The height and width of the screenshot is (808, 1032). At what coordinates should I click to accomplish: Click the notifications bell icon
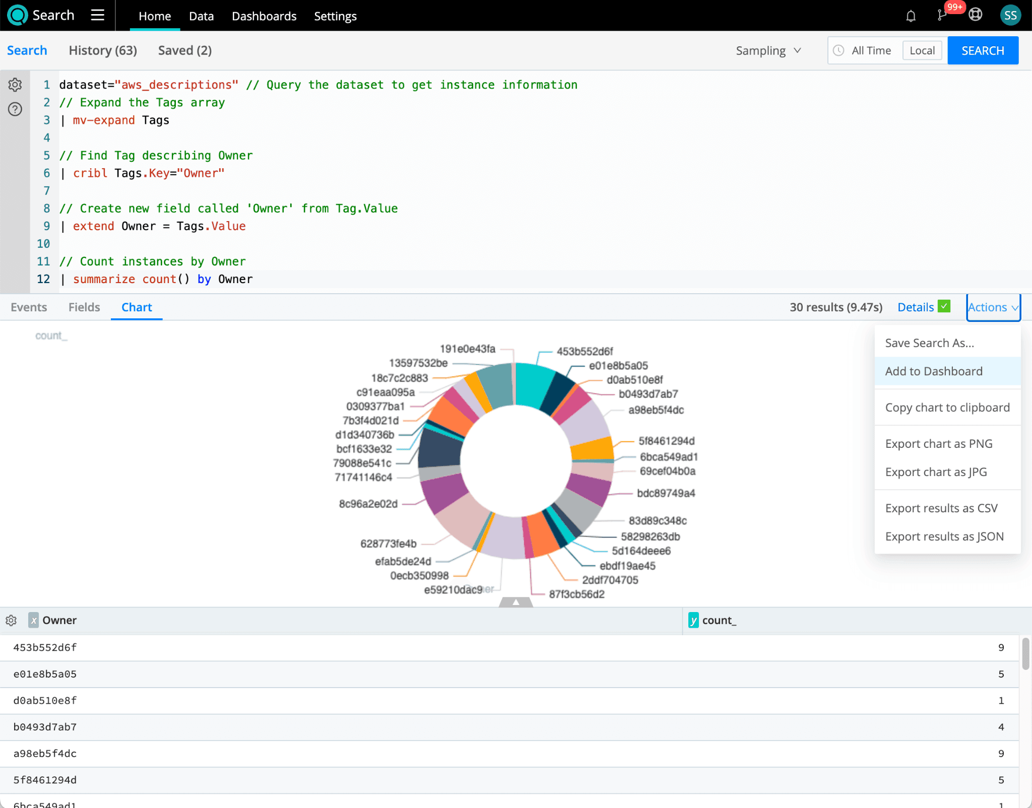[x=911, y=16]
